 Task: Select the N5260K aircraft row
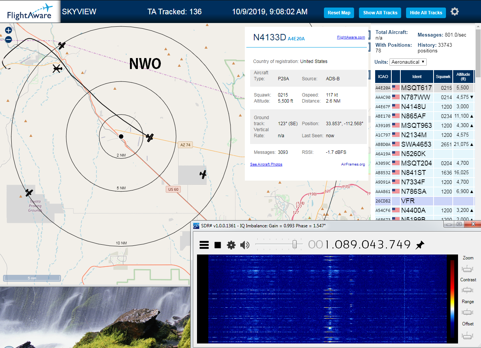(424, 154)
